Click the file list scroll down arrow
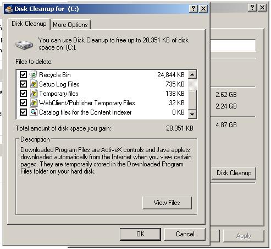 coord(192,115)
